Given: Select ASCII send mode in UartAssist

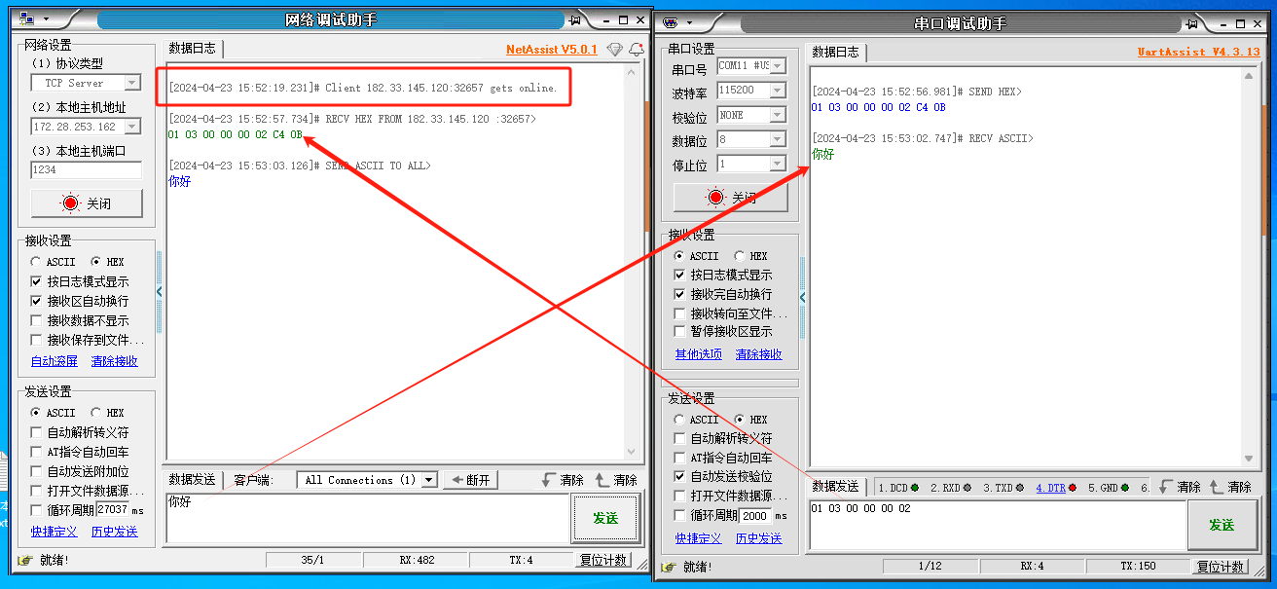Looking at the screenshot, I should [x=679, y=420].
